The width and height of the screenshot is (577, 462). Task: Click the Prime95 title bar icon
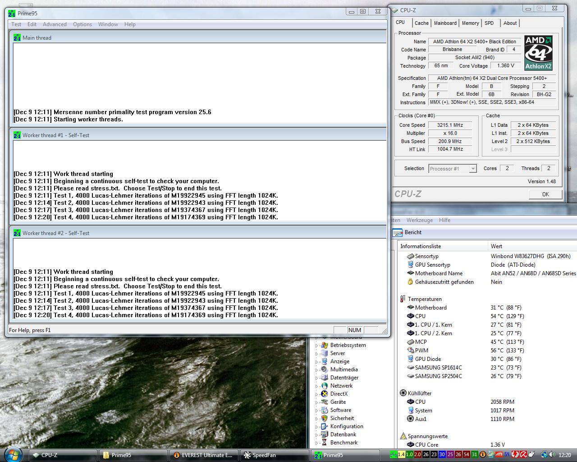[x=12, y=14]
